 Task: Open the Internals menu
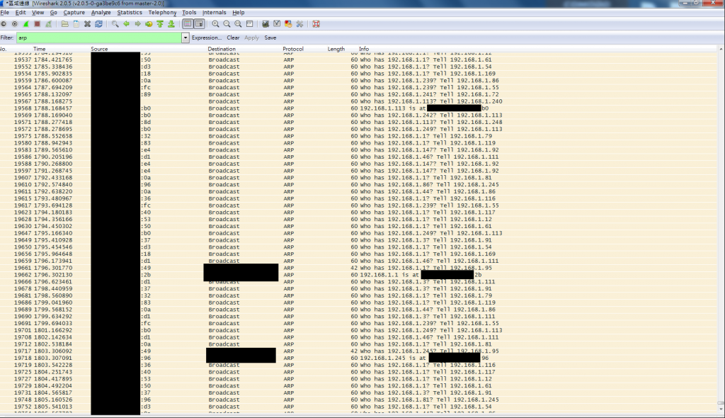click(214, 13)
